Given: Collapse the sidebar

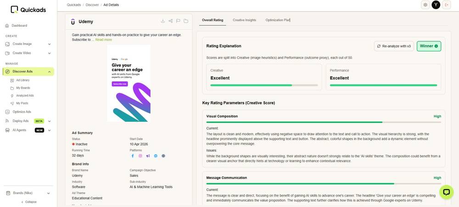Looking at the screenshot, I should coord(29,202).
